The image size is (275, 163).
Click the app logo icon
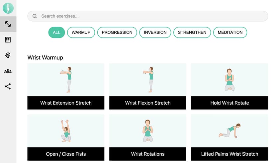[x=8, y=8]
